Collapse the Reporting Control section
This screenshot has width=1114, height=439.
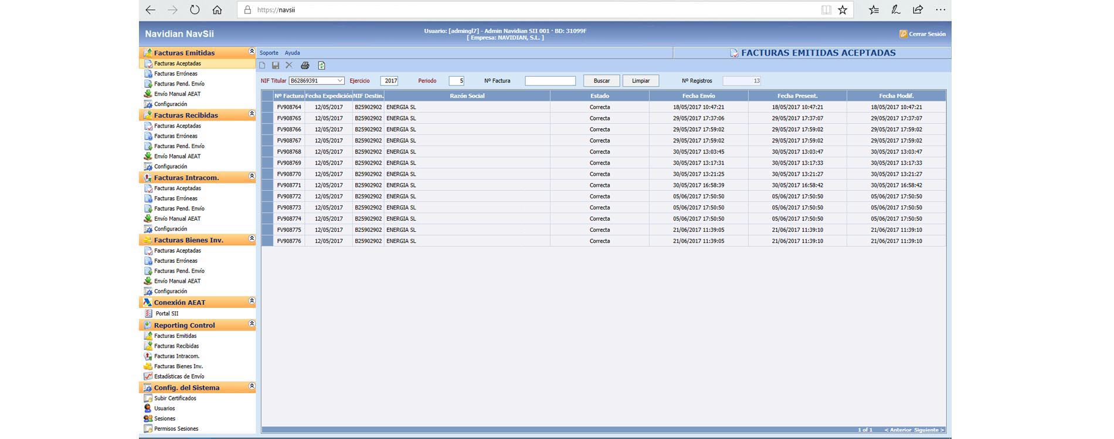(x=252, y=324)
